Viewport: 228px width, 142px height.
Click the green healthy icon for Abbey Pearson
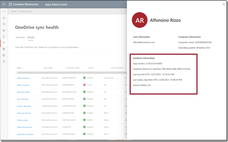coord(84,78)
